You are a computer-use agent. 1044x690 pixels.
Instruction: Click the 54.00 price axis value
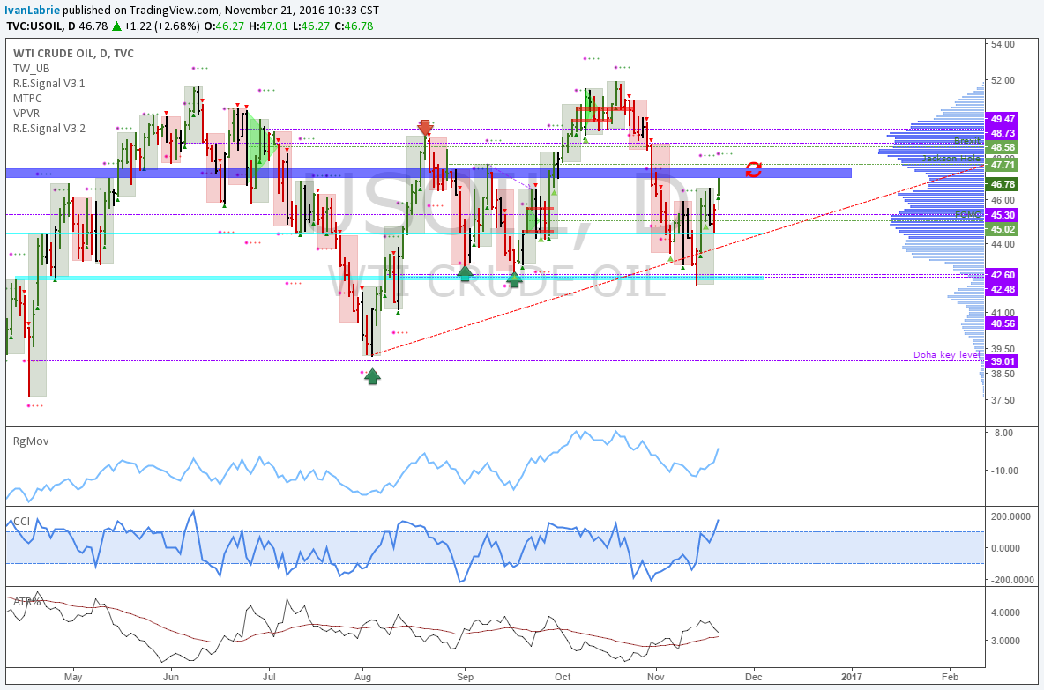1003,44
